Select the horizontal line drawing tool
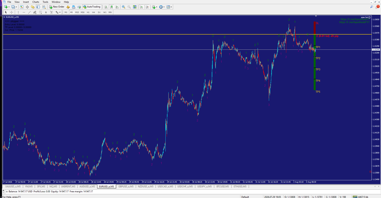The height and width of the screenshot is (198, 381). coord(24,12)
